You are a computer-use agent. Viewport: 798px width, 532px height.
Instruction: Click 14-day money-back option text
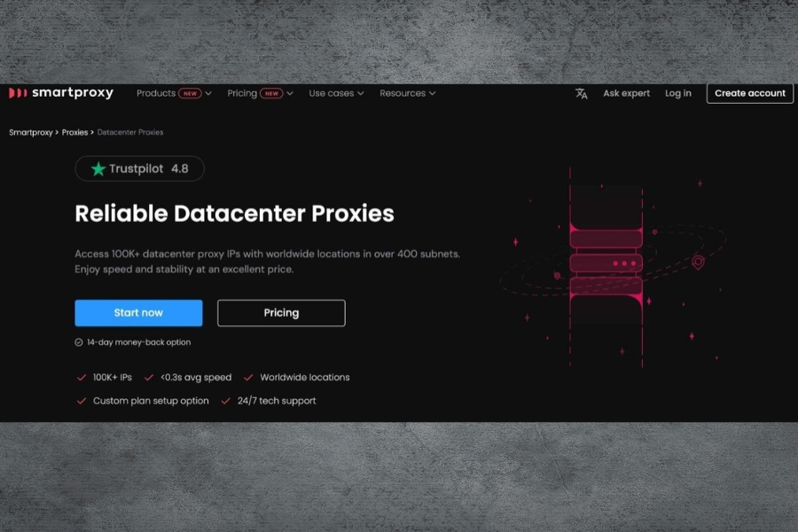[138, 342]
